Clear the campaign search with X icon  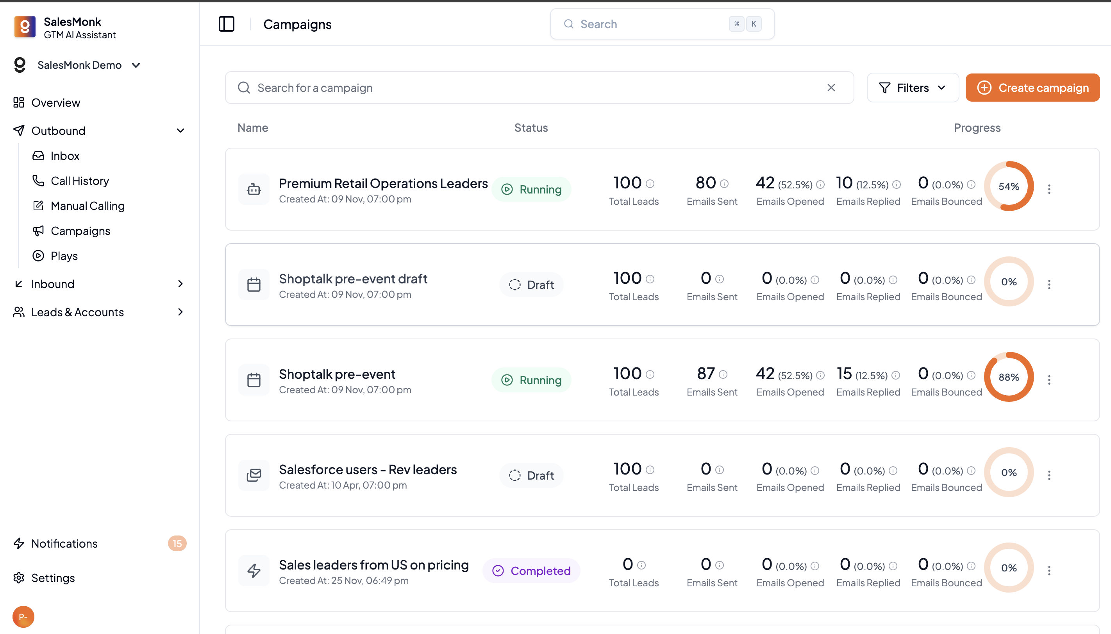click(831, 88)
